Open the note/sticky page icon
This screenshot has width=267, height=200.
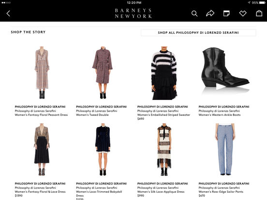point(226,14)
